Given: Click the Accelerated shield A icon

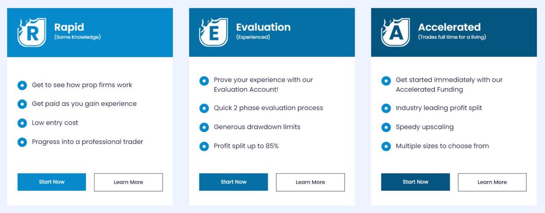Looking at the screenshot, I should point(395,32).
